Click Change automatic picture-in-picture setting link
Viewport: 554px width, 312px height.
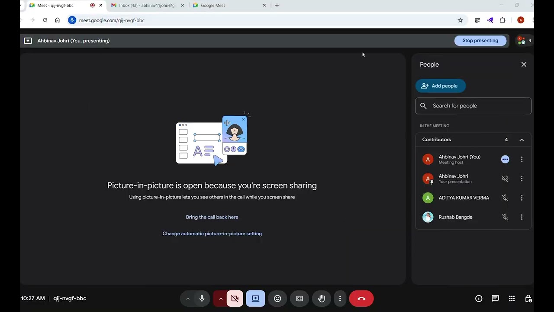(x=212, y=234)
